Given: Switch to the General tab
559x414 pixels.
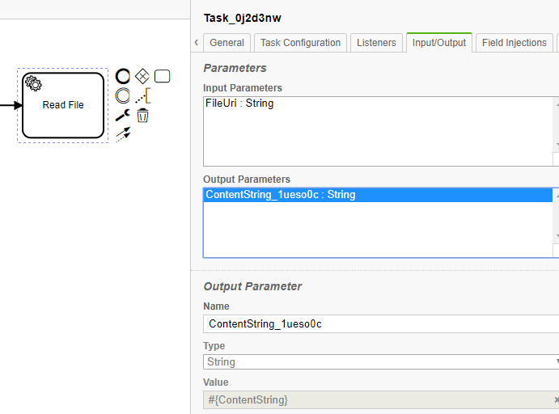Looking at the screenshot, I should click(227, 43).
